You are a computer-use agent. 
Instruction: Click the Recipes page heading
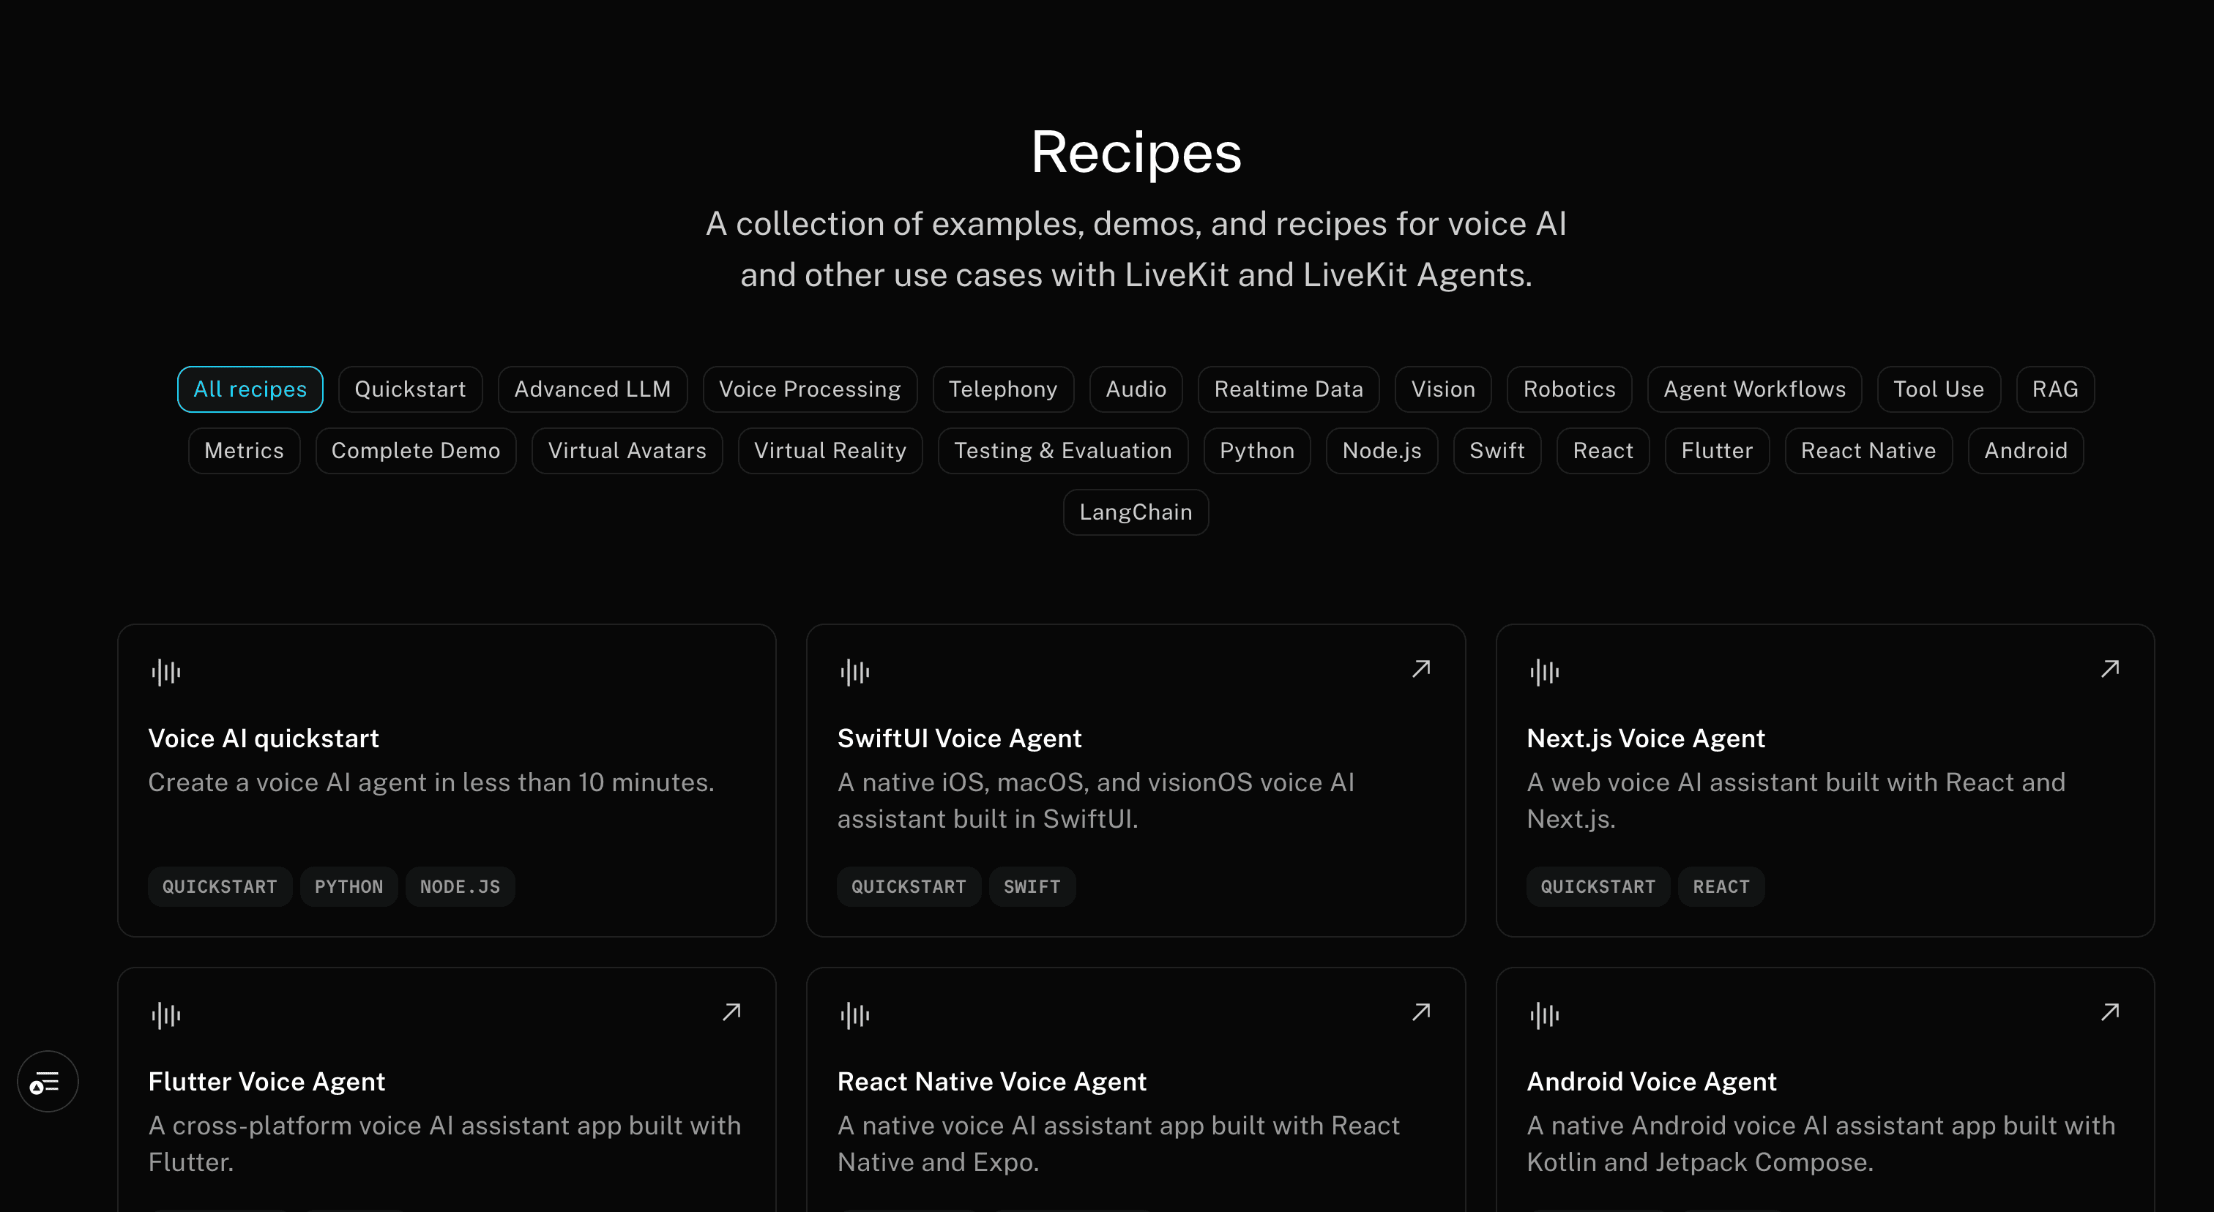click(1136, 153)
